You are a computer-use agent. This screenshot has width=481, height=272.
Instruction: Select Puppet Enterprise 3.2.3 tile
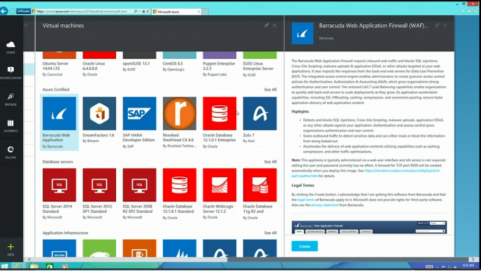(220, 64)
